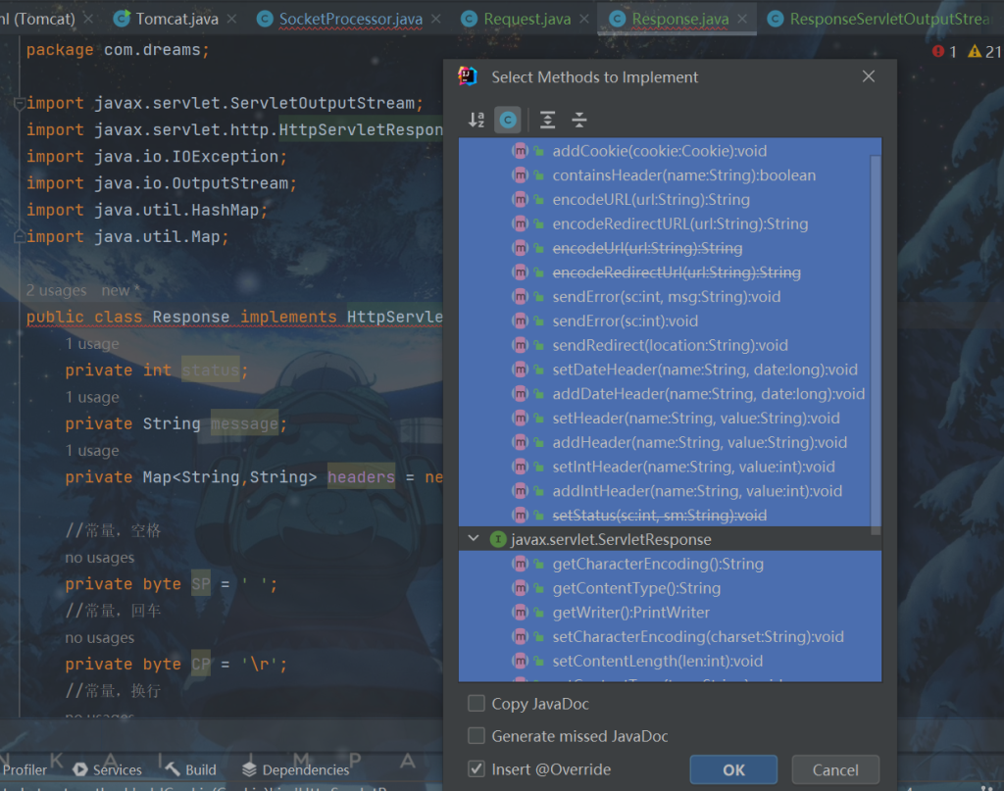1004x791 pixels.
Task: Fold the import statements block
Action: pos(18,103)
